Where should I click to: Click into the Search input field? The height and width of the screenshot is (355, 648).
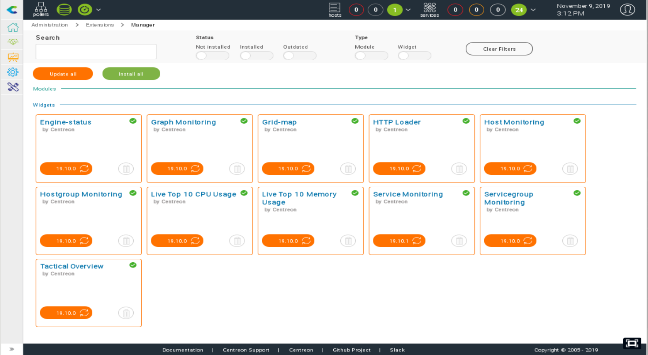coord(96,52)
